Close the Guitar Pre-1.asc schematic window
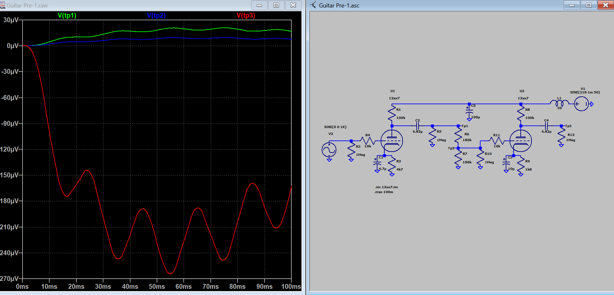Viewport: 614px width, 295px height. point(606,5)
